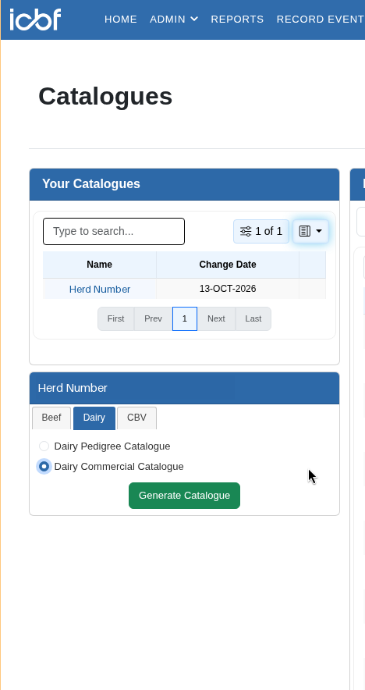The width and height of the screenshot is (365, 690).
Task: Open the REPORTS menu item
Action: click(x=237, y=20)
